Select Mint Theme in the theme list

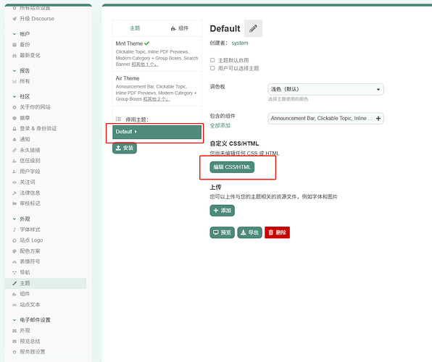157,54
